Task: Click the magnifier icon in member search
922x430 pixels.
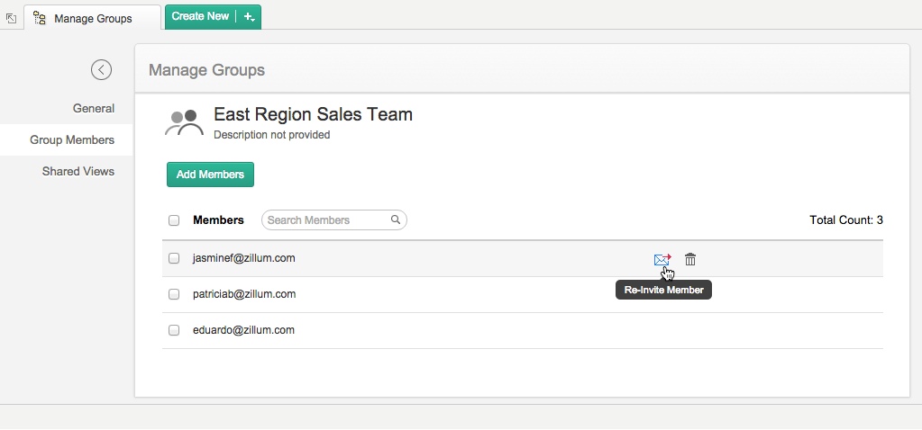Action: (396, 219)
